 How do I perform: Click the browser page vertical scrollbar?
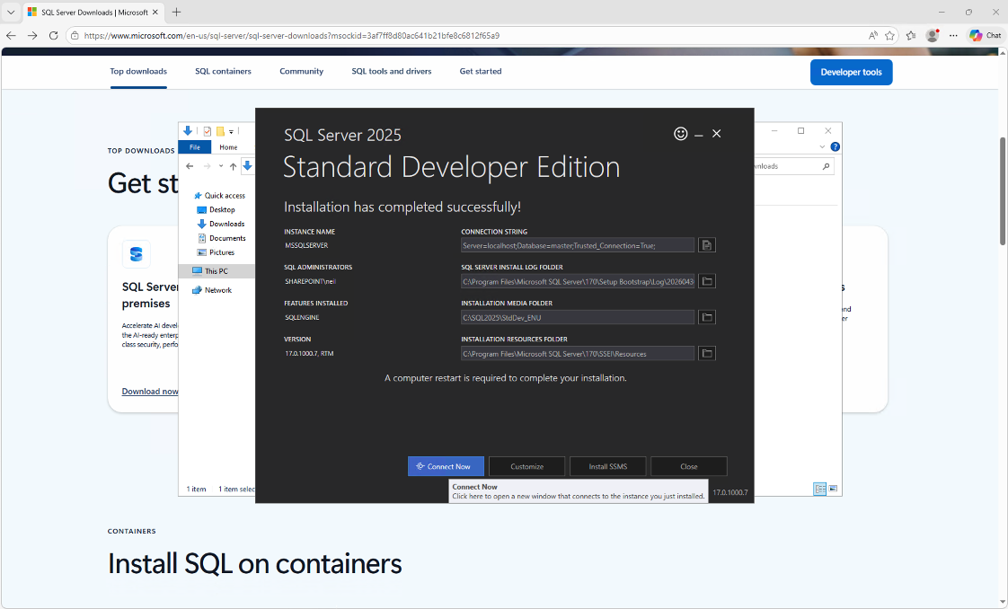(x=1003, y=190)
